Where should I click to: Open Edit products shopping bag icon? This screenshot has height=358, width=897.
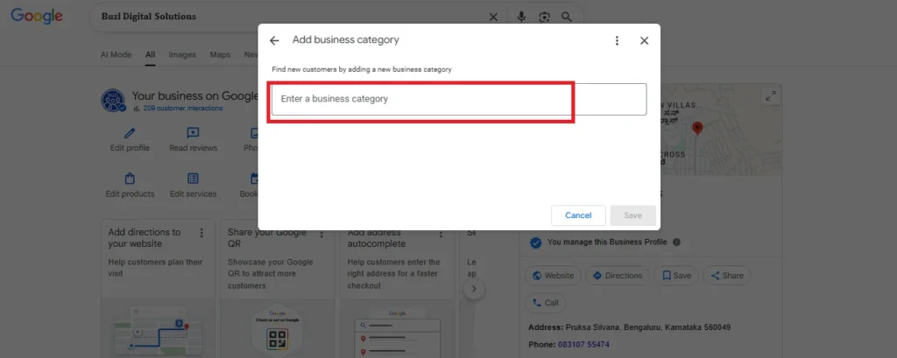coord(130,179)
